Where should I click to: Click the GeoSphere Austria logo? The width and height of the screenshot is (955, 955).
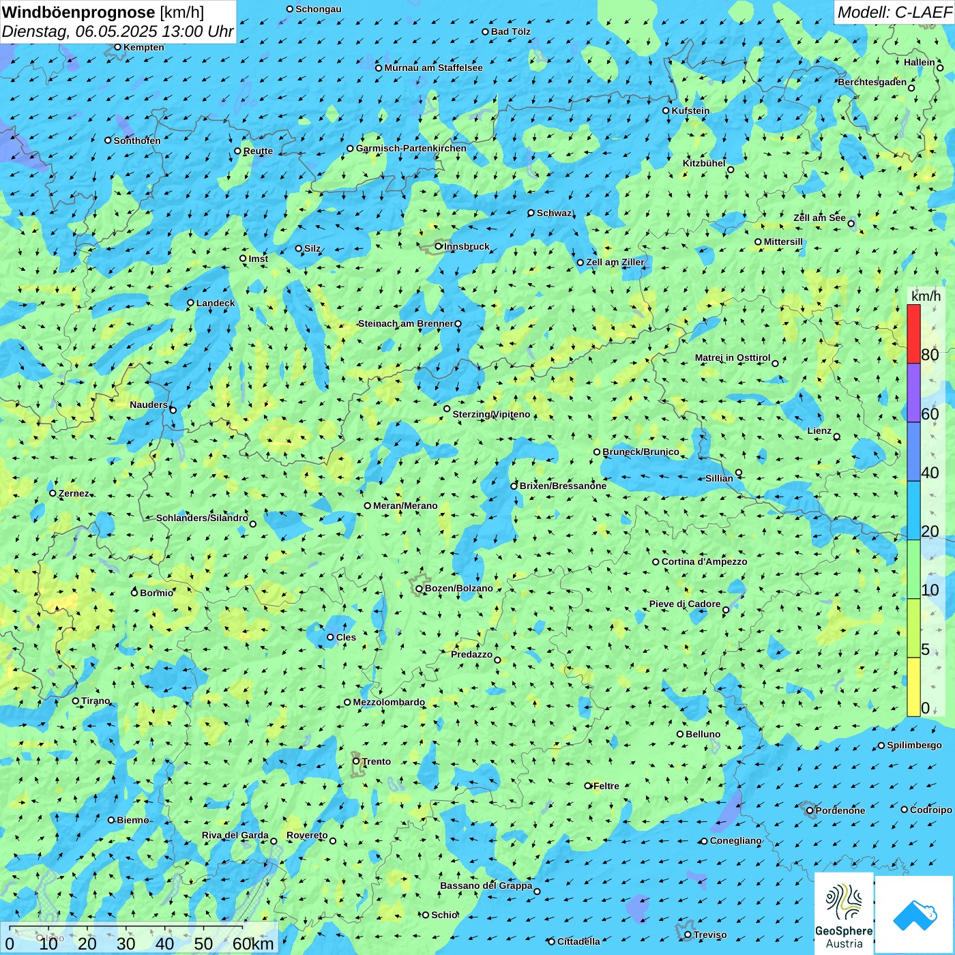pyautogui.click(x=844, y=913)
